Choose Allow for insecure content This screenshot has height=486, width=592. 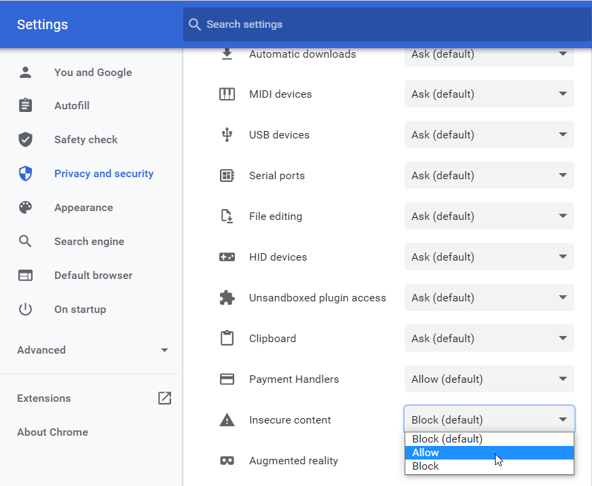489,453
